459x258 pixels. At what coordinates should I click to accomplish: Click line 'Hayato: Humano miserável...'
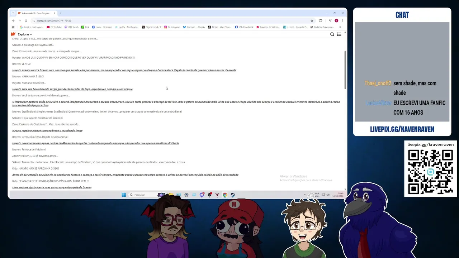(x=29, y=83)
